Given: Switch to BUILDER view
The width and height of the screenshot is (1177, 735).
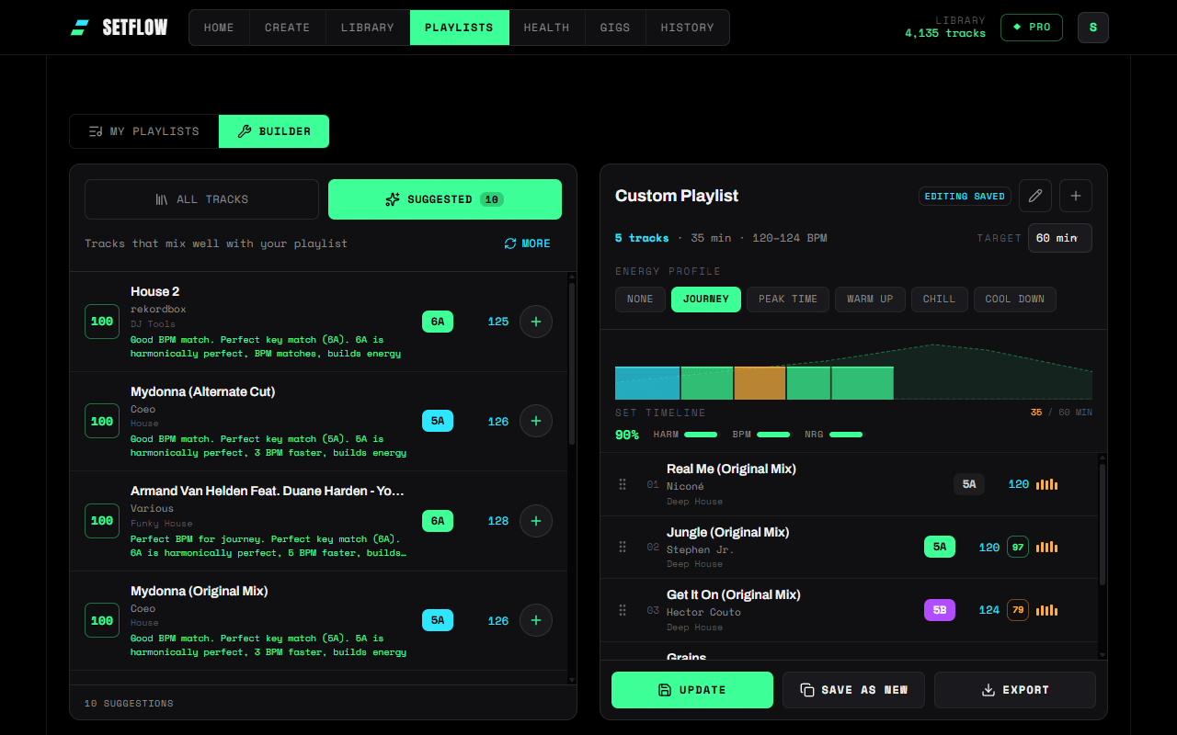Looking at the screenshot, I should pyautogui.click(x=274, y=131).
